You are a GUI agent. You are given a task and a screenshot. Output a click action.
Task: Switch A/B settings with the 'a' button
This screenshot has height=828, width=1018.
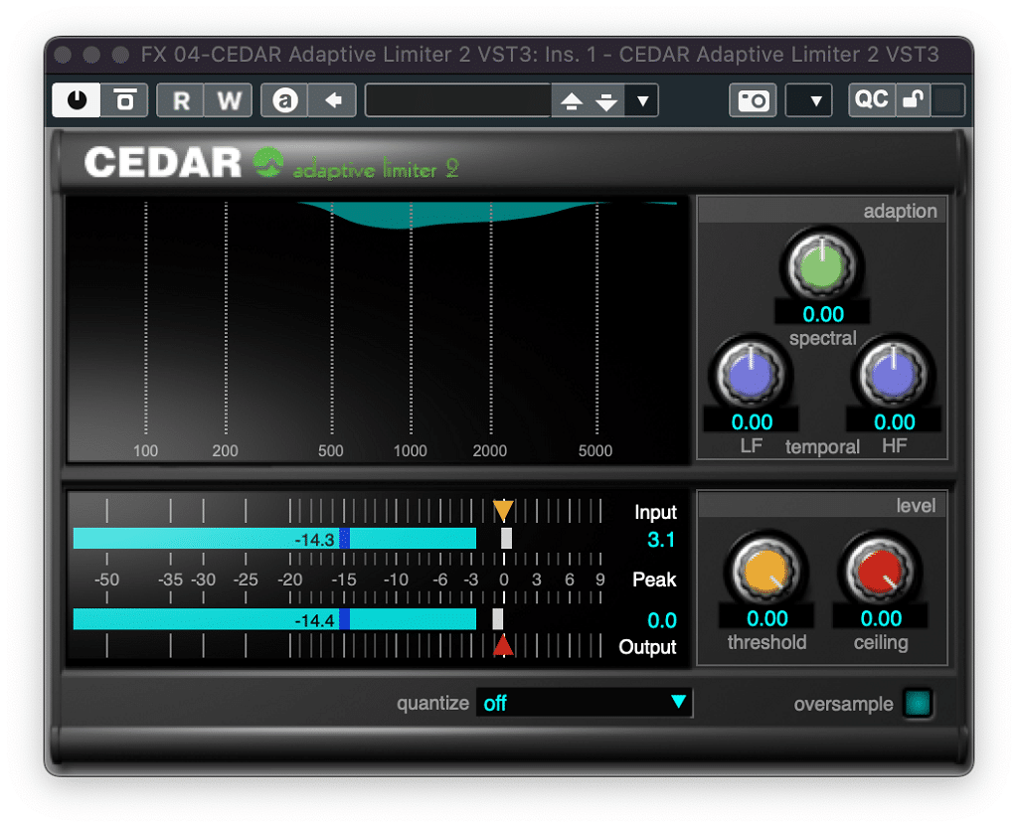pos(285,100)
